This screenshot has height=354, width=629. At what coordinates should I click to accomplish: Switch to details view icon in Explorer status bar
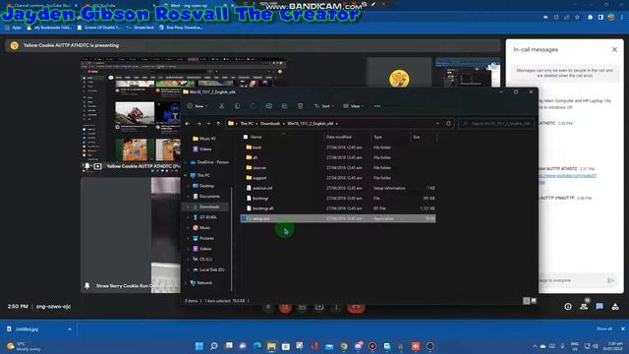(527, 301)
